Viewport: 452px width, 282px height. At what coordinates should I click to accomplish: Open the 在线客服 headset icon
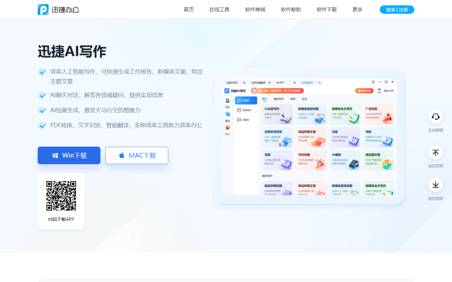click(x=435, y=117)
